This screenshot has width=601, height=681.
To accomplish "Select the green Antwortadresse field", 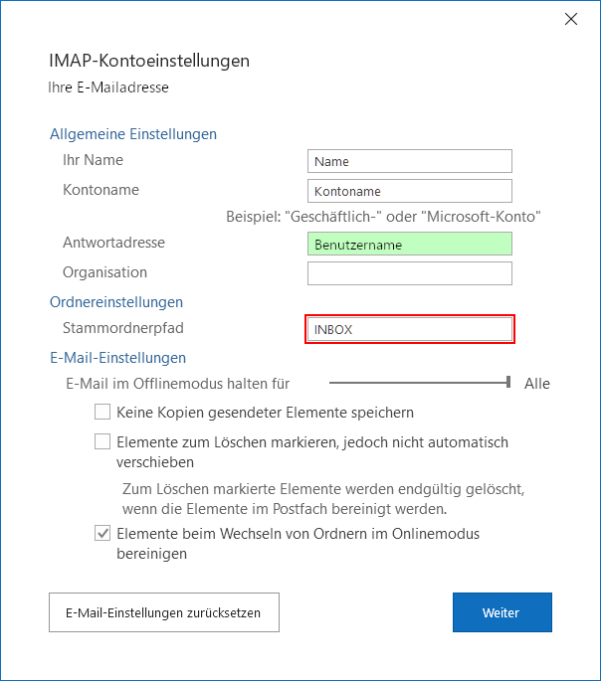I will (410, 244).
